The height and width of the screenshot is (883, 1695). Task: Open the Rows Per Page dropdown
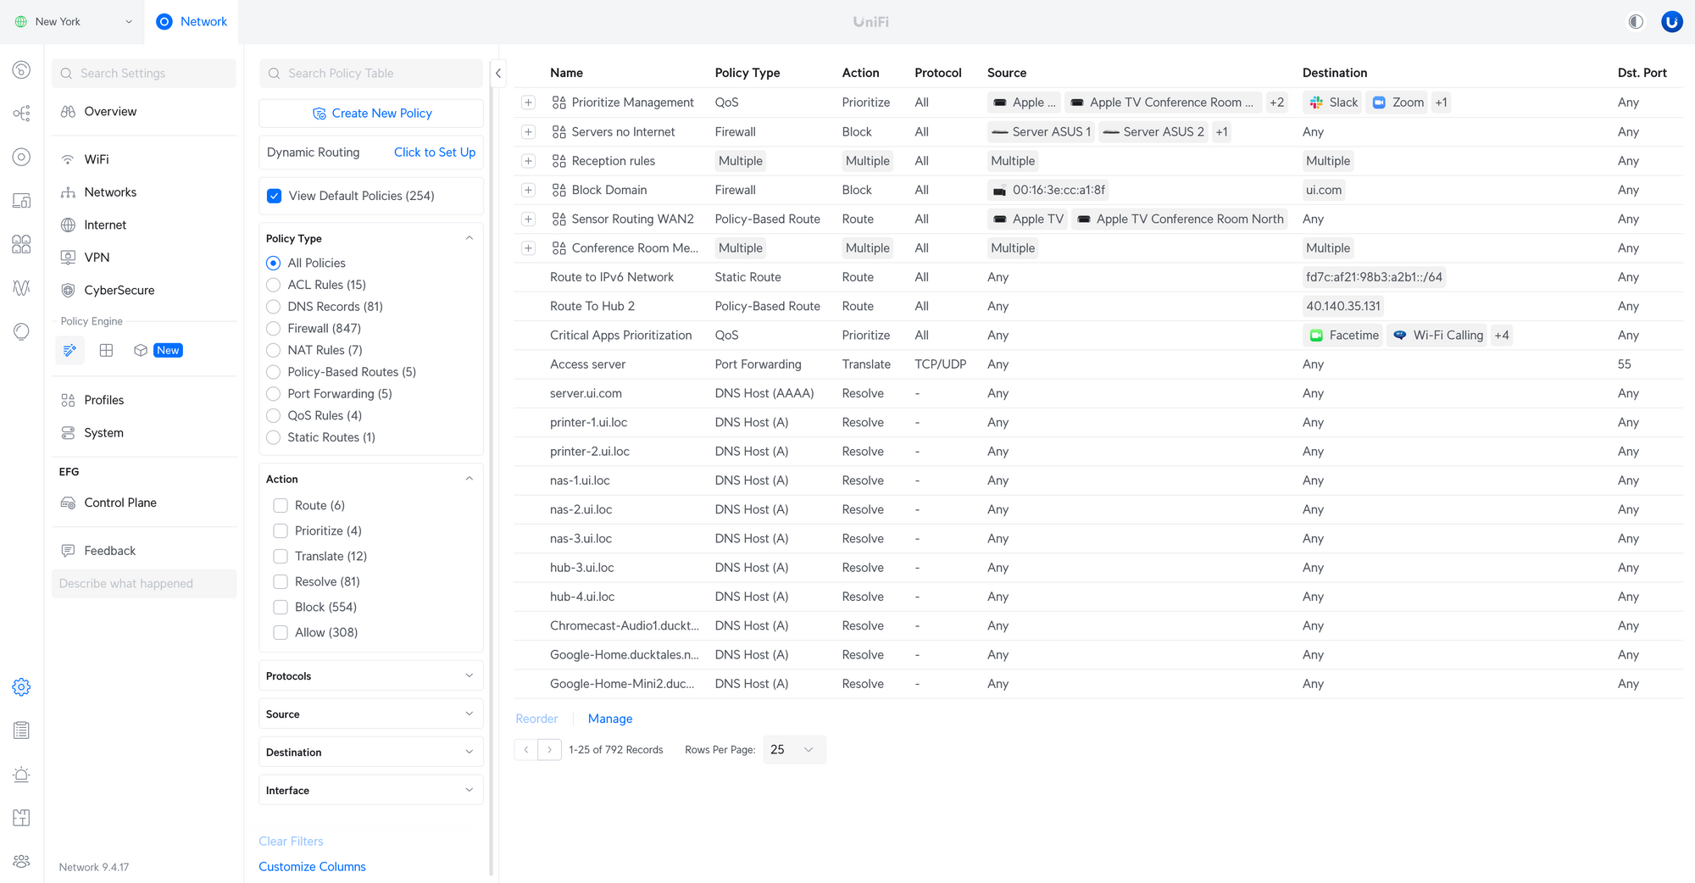click(793, 750)
